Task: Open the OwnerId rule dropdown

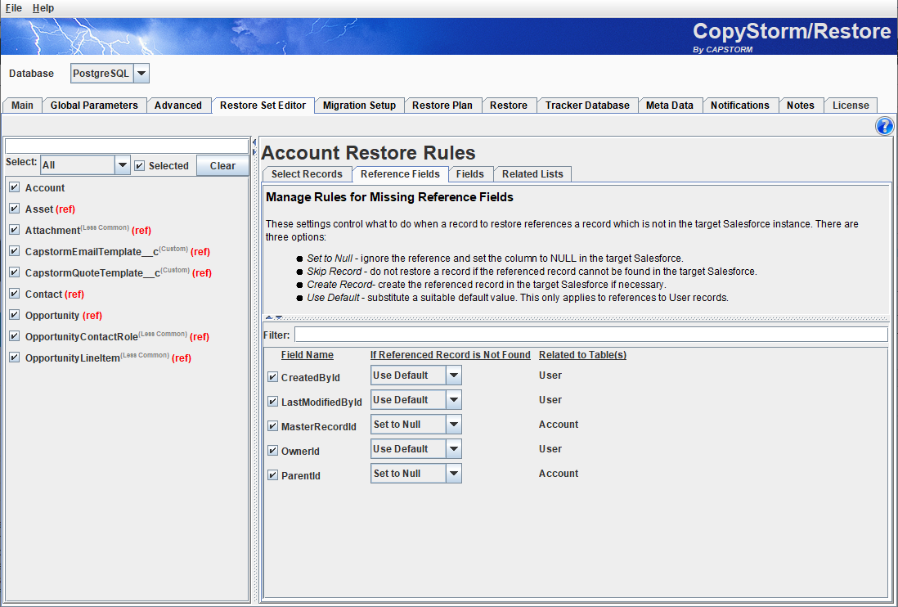Action: point(415,449)
